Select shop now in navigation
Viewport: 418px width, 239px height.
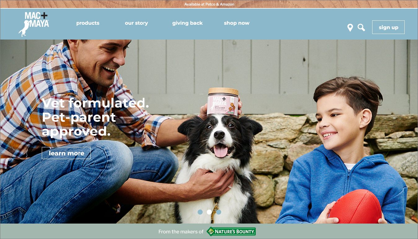tap(237, 23)
